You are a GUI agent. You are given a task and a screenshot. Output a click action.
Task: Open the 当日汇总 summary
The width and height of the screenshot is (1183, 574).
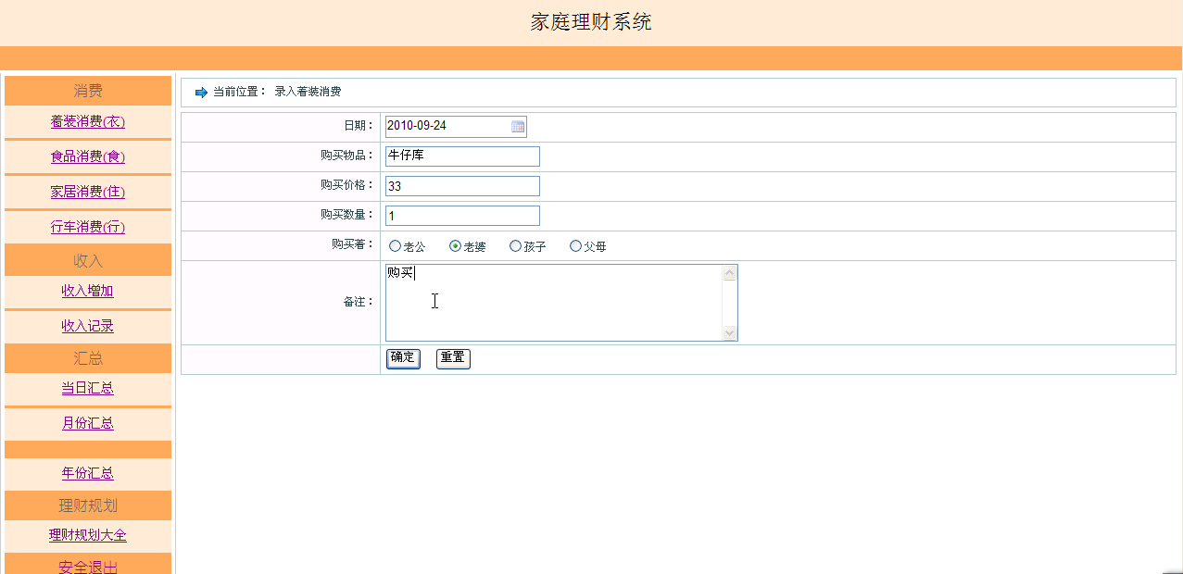click(88, 388)
